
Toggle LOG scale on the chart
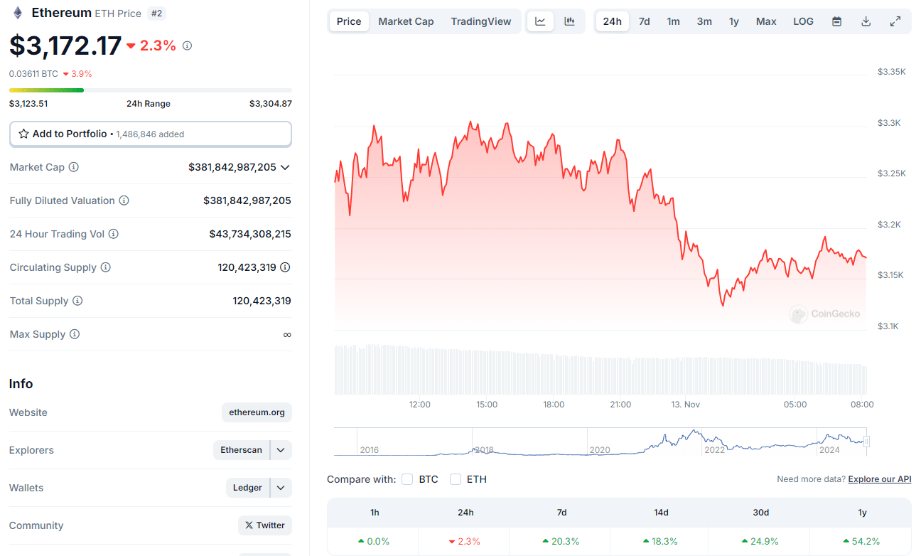[x=803, y=21]
